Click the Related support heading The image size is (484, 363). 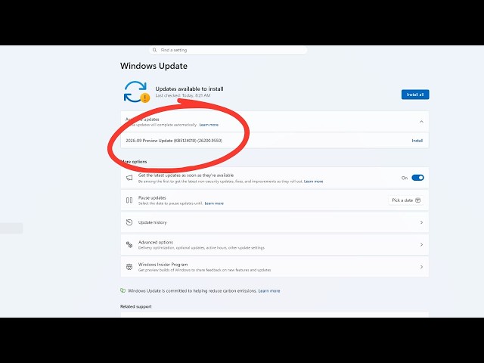click(136, 306)
